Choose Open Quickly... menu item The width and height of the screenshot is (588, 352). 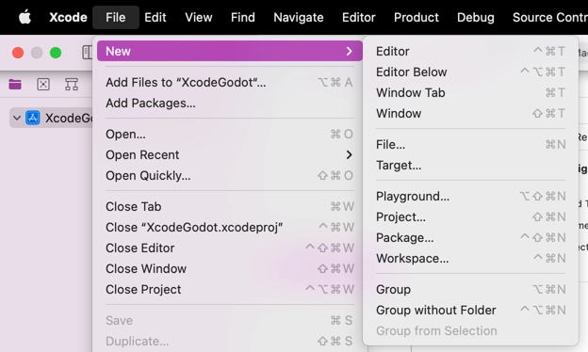[x=230, y=175]
